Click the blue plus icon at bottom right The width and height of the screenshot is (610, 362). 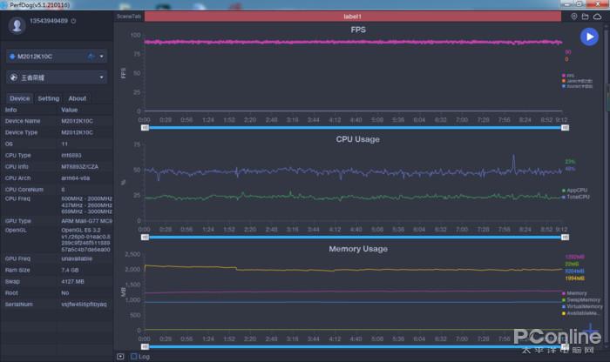(590, 330)
